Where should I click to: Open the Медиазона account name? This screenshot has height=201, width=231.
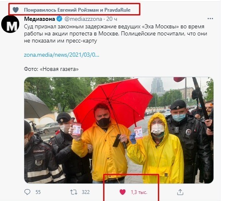pos(40,19)
